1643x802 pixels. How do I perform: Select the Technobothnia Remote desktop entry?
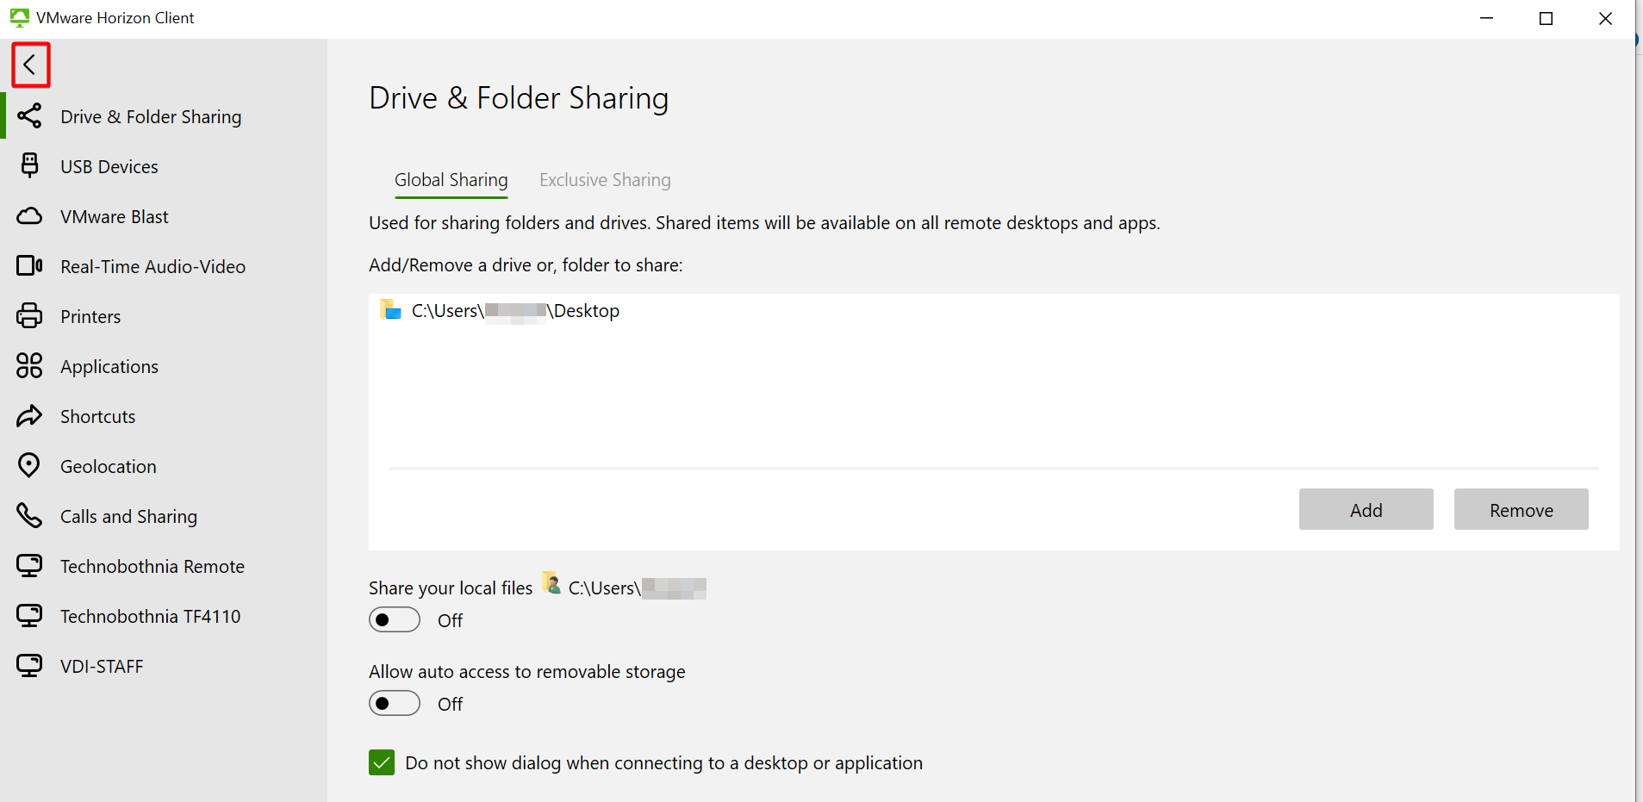(x=164, y=566)
